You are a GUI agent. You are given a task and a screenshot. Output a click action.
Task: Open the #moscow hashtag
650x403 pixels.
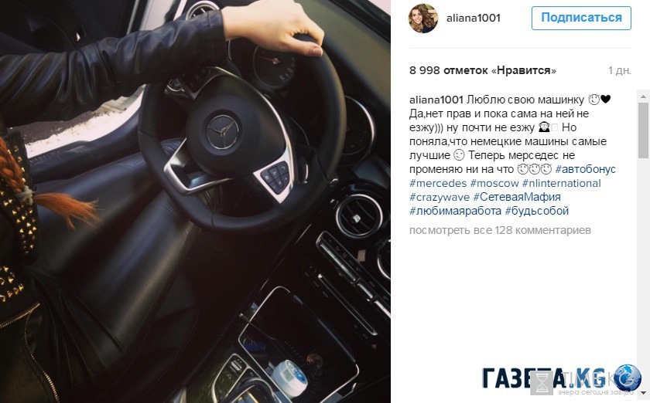tap(494, 183)
